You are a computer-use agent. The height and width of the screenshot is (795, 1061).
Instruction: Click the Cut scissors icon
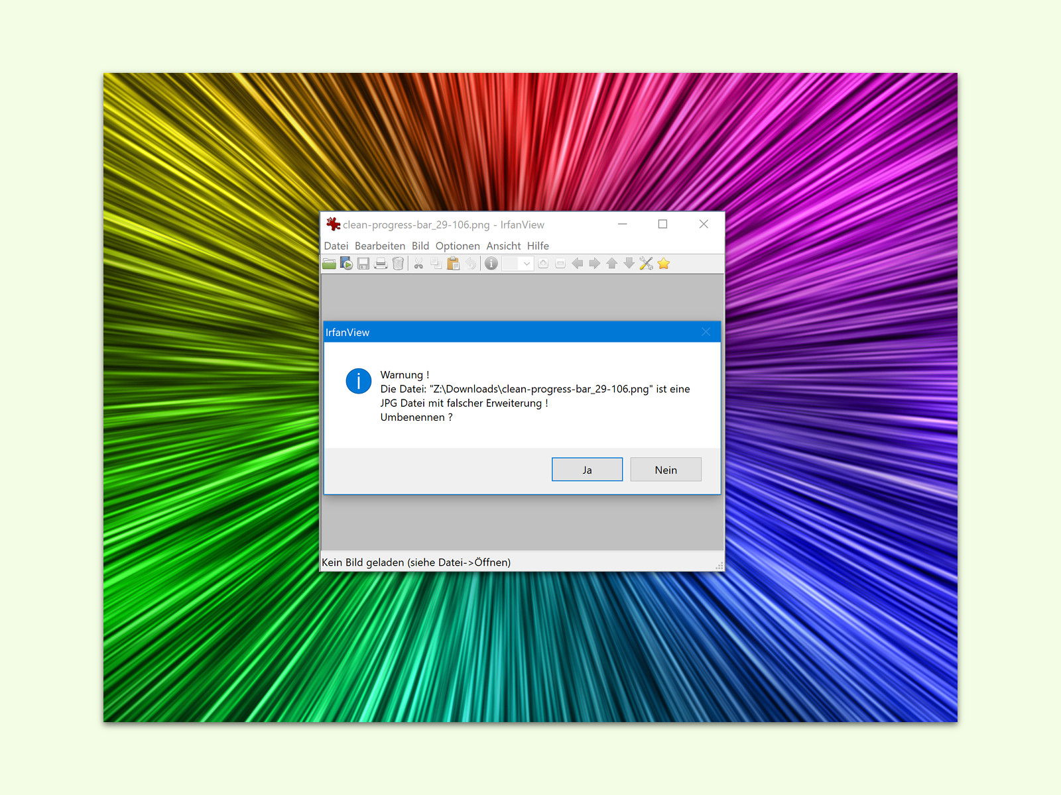[418, 264]
